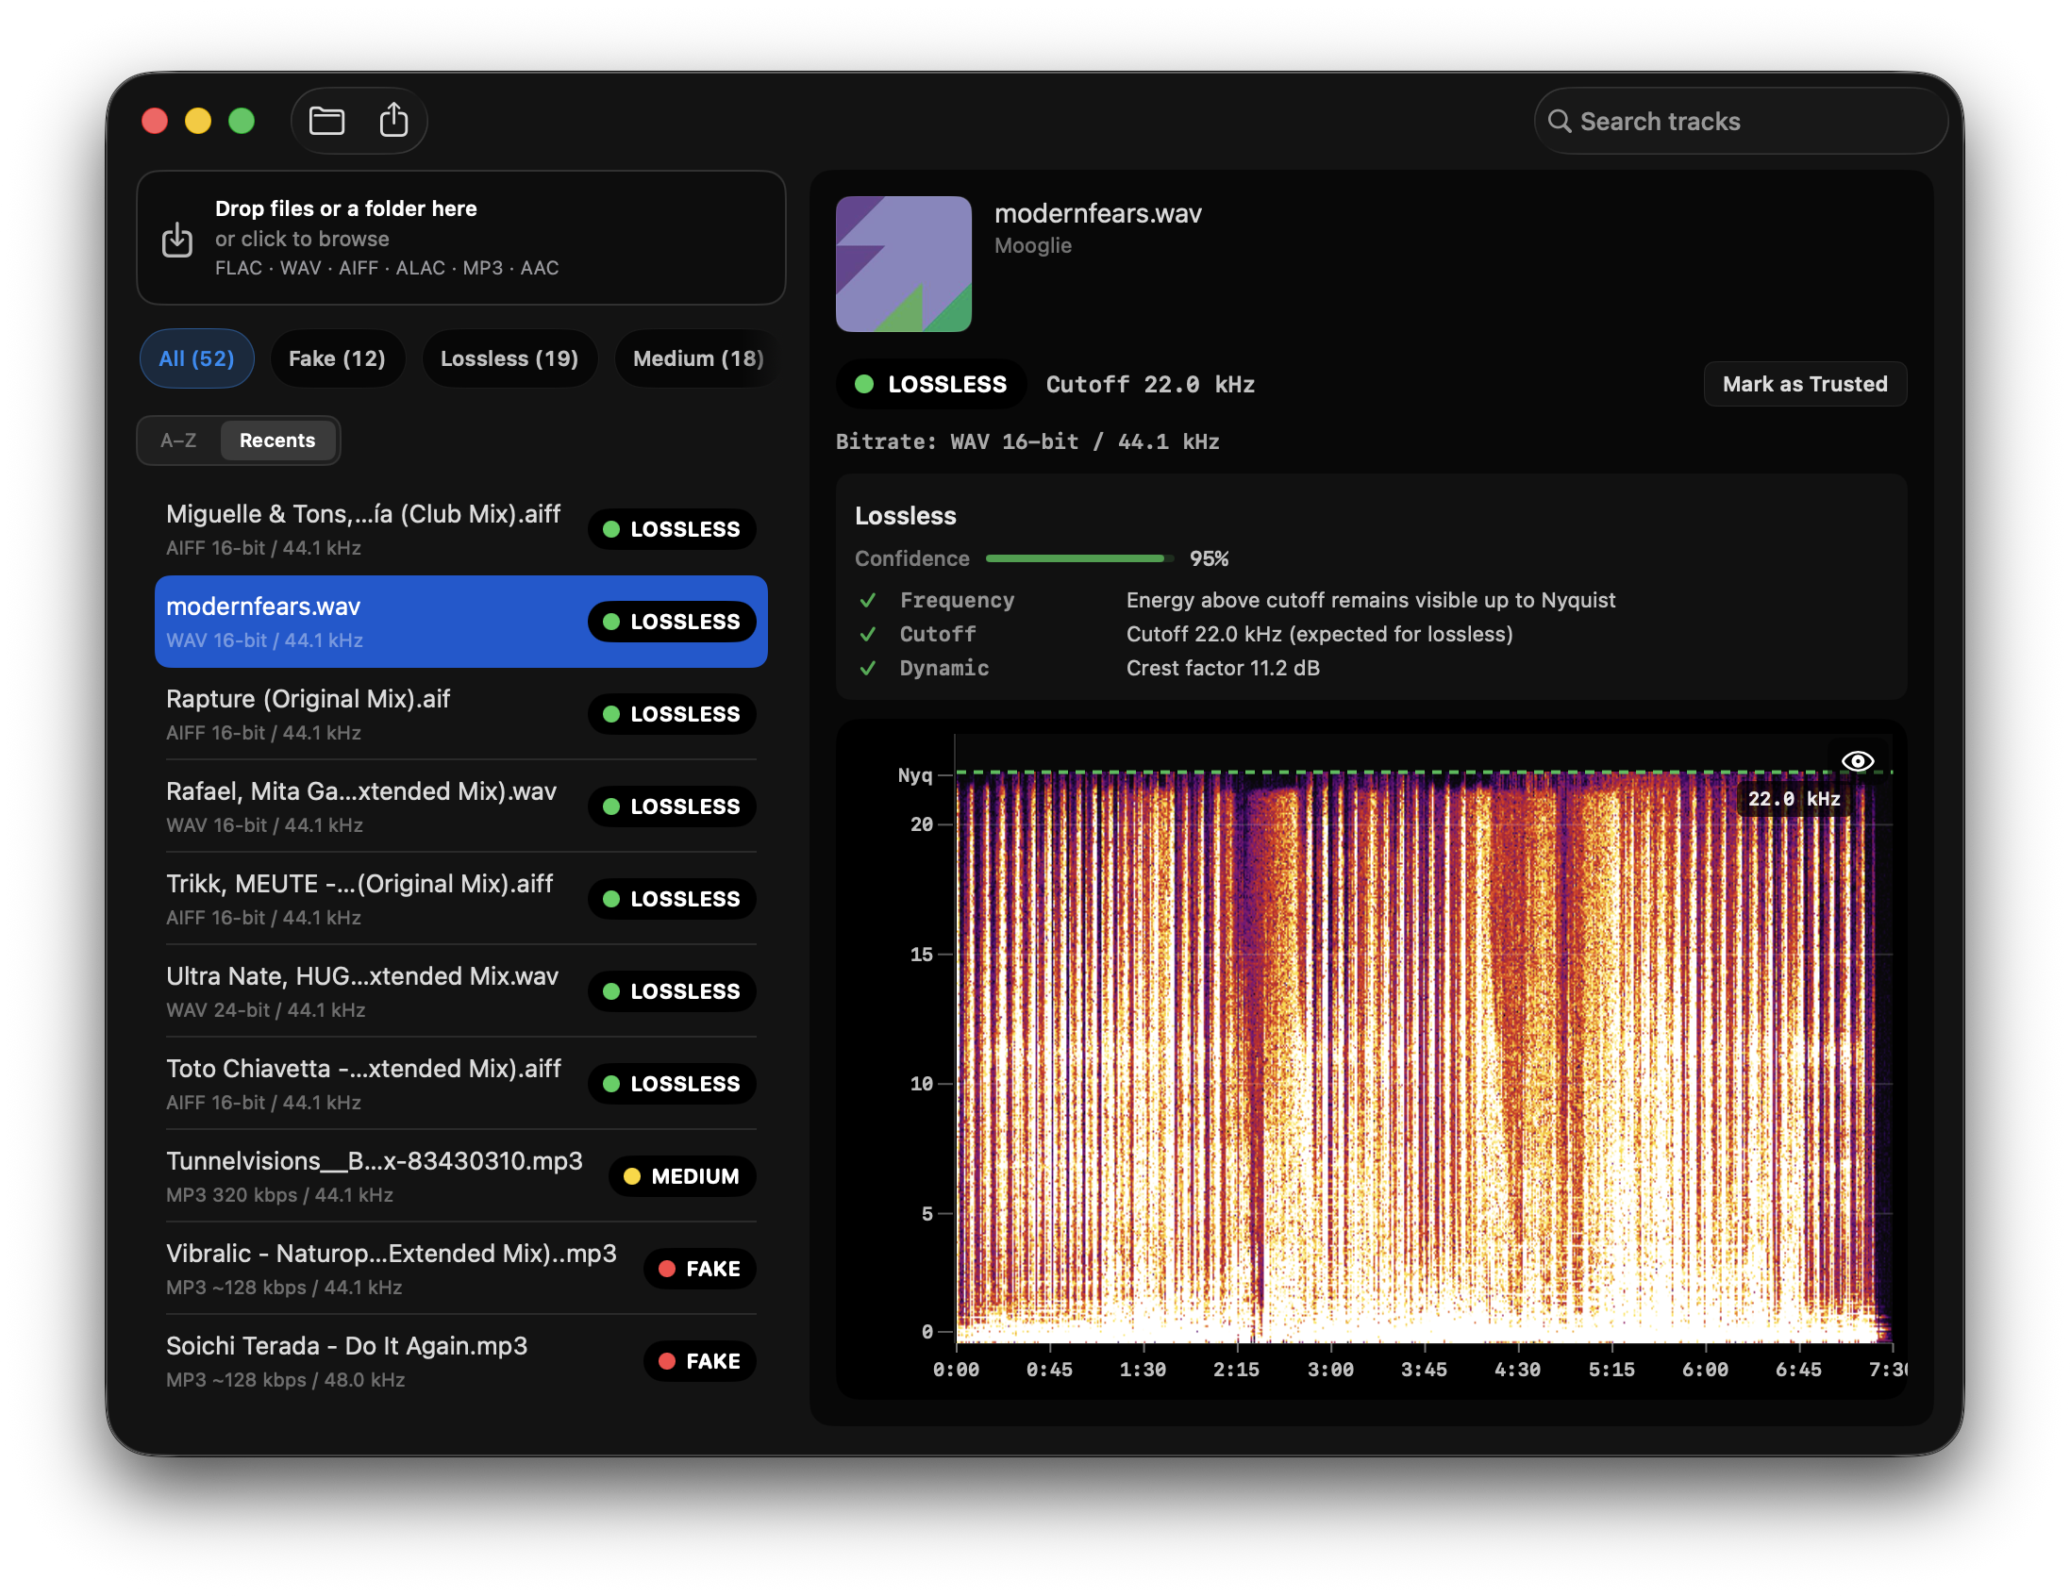Click the drop zone import icon
This screenshot has height=1596, width=2070.
(177, 239)
